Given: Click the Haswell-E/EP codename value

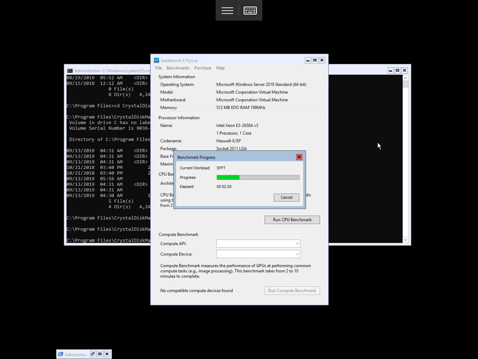Looking at the screenshot, I should (229, 141).
